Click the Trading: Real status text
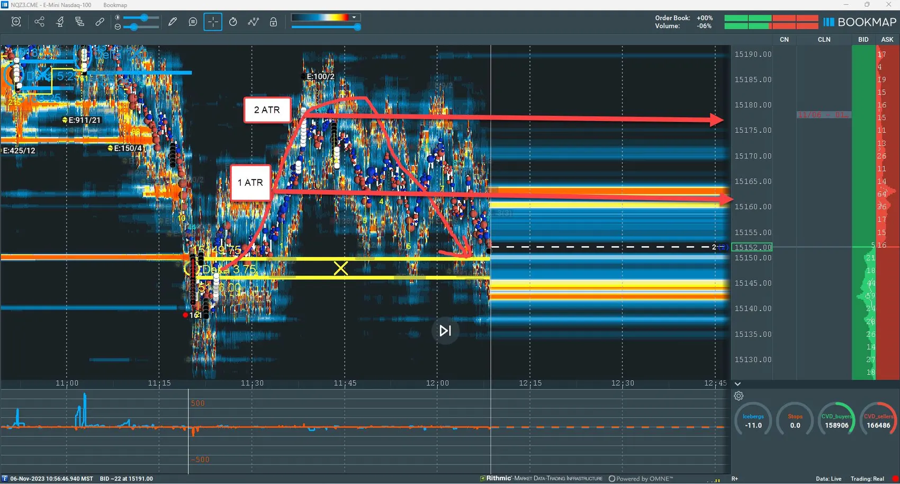This screenshot has width=900, height=484. coord(867,479)
